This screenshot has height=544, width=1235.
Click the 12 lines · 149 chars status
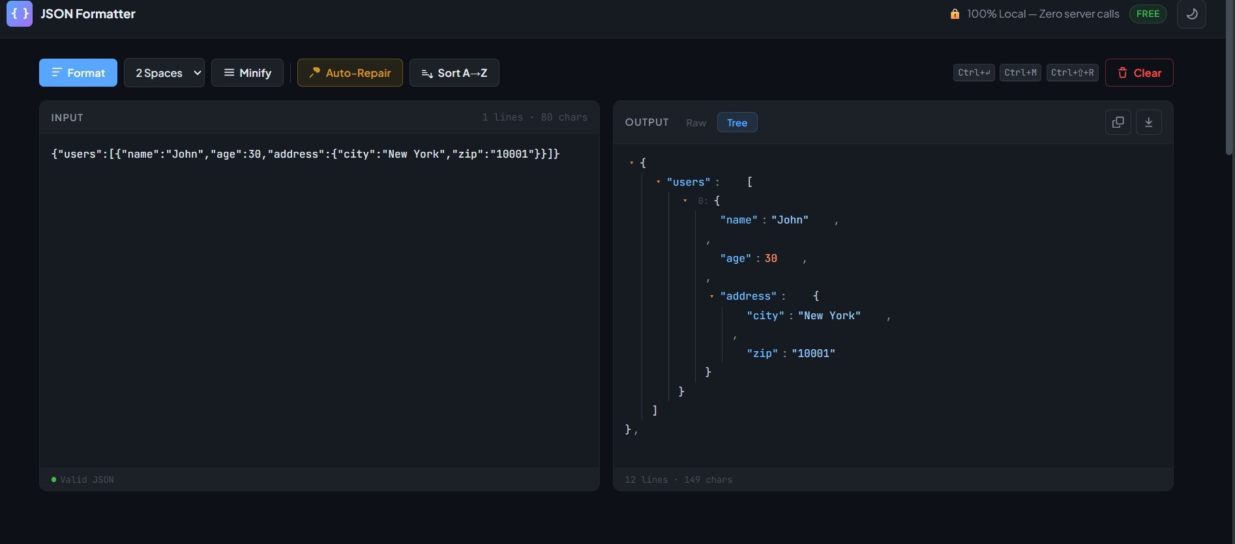pyautogui.click(x=678, y=480)
